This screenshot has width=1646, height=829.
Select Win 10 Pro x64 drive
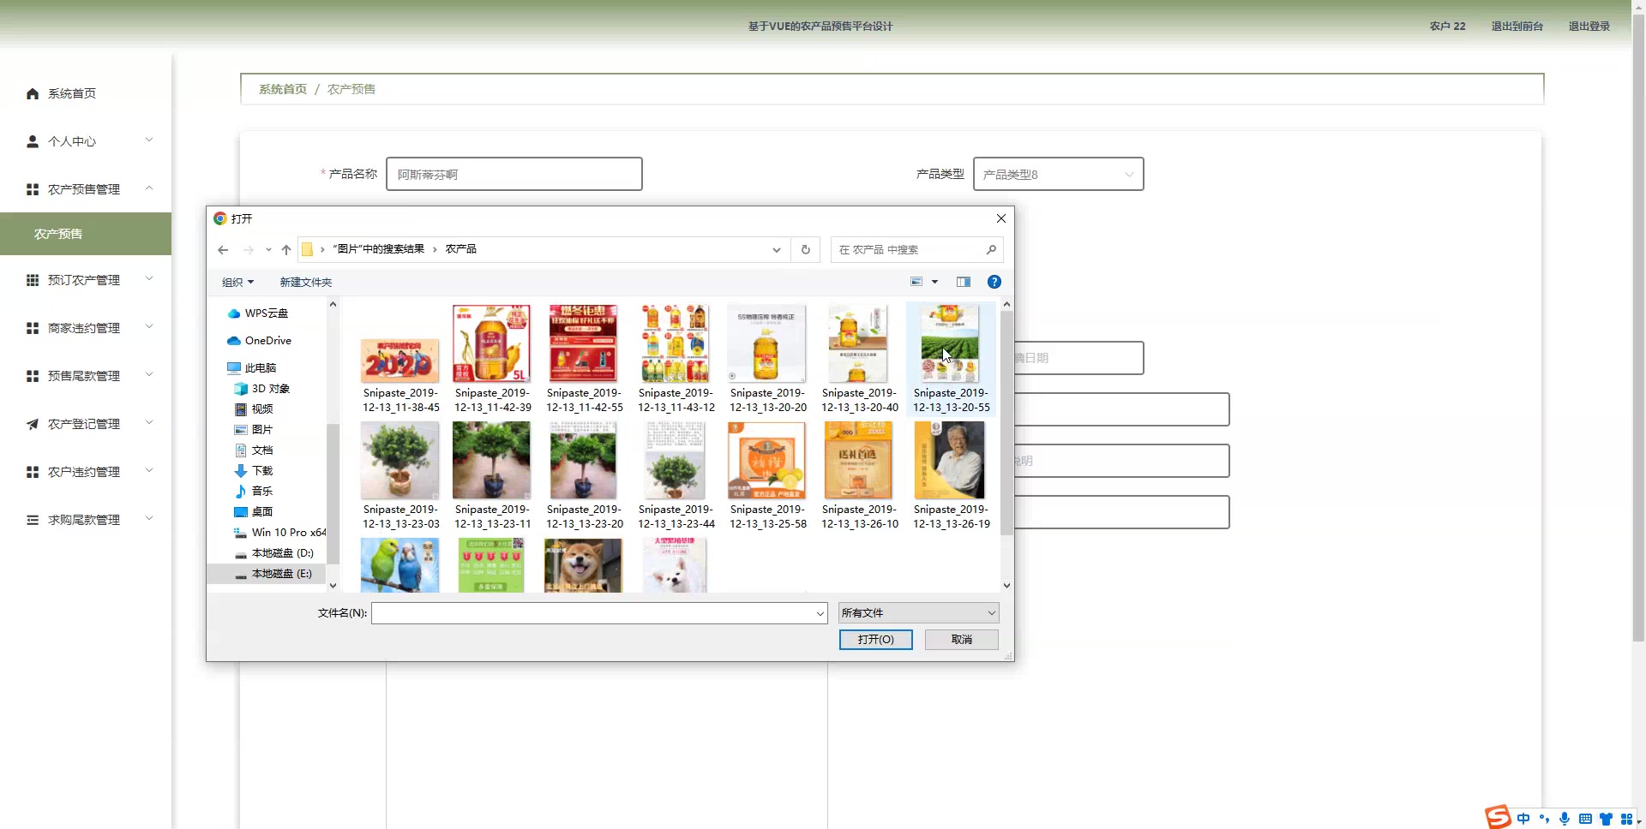pyautogui.click(x=279, y=533)
